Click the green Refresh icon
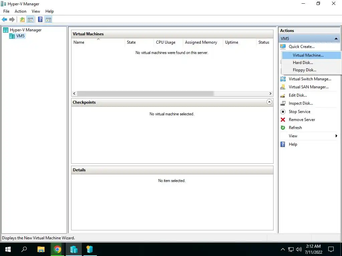342x256 pixels. [x=283, y=128]
